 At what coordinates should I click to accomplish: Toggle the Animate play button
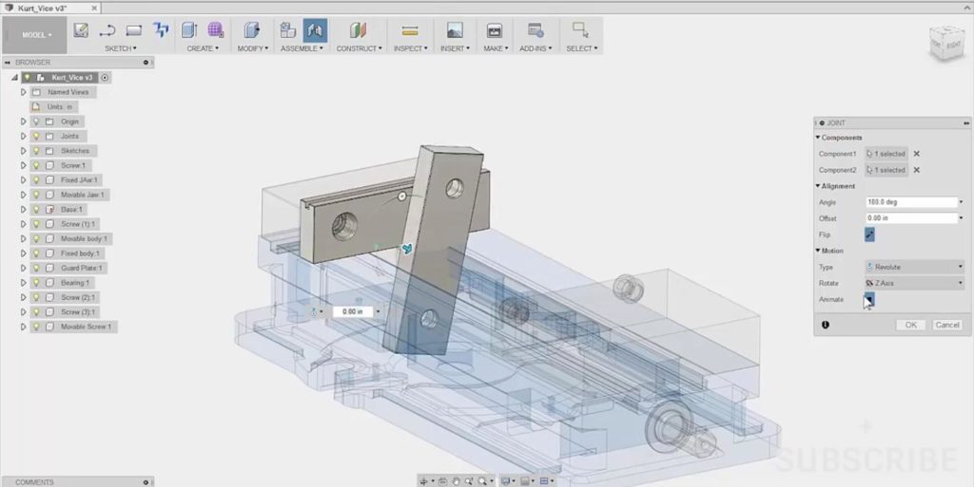pos(869,299)
